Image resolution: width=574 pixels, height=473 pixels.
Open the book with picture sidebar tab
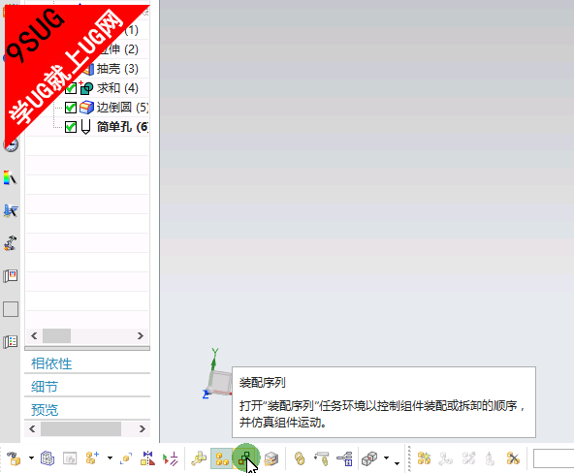pos(11,276)
